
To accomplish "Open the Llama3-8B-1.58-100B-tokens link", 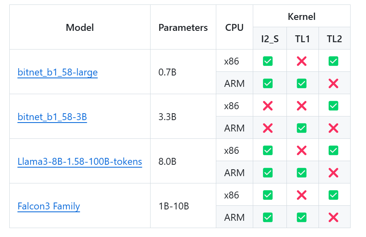I will 80,162.
